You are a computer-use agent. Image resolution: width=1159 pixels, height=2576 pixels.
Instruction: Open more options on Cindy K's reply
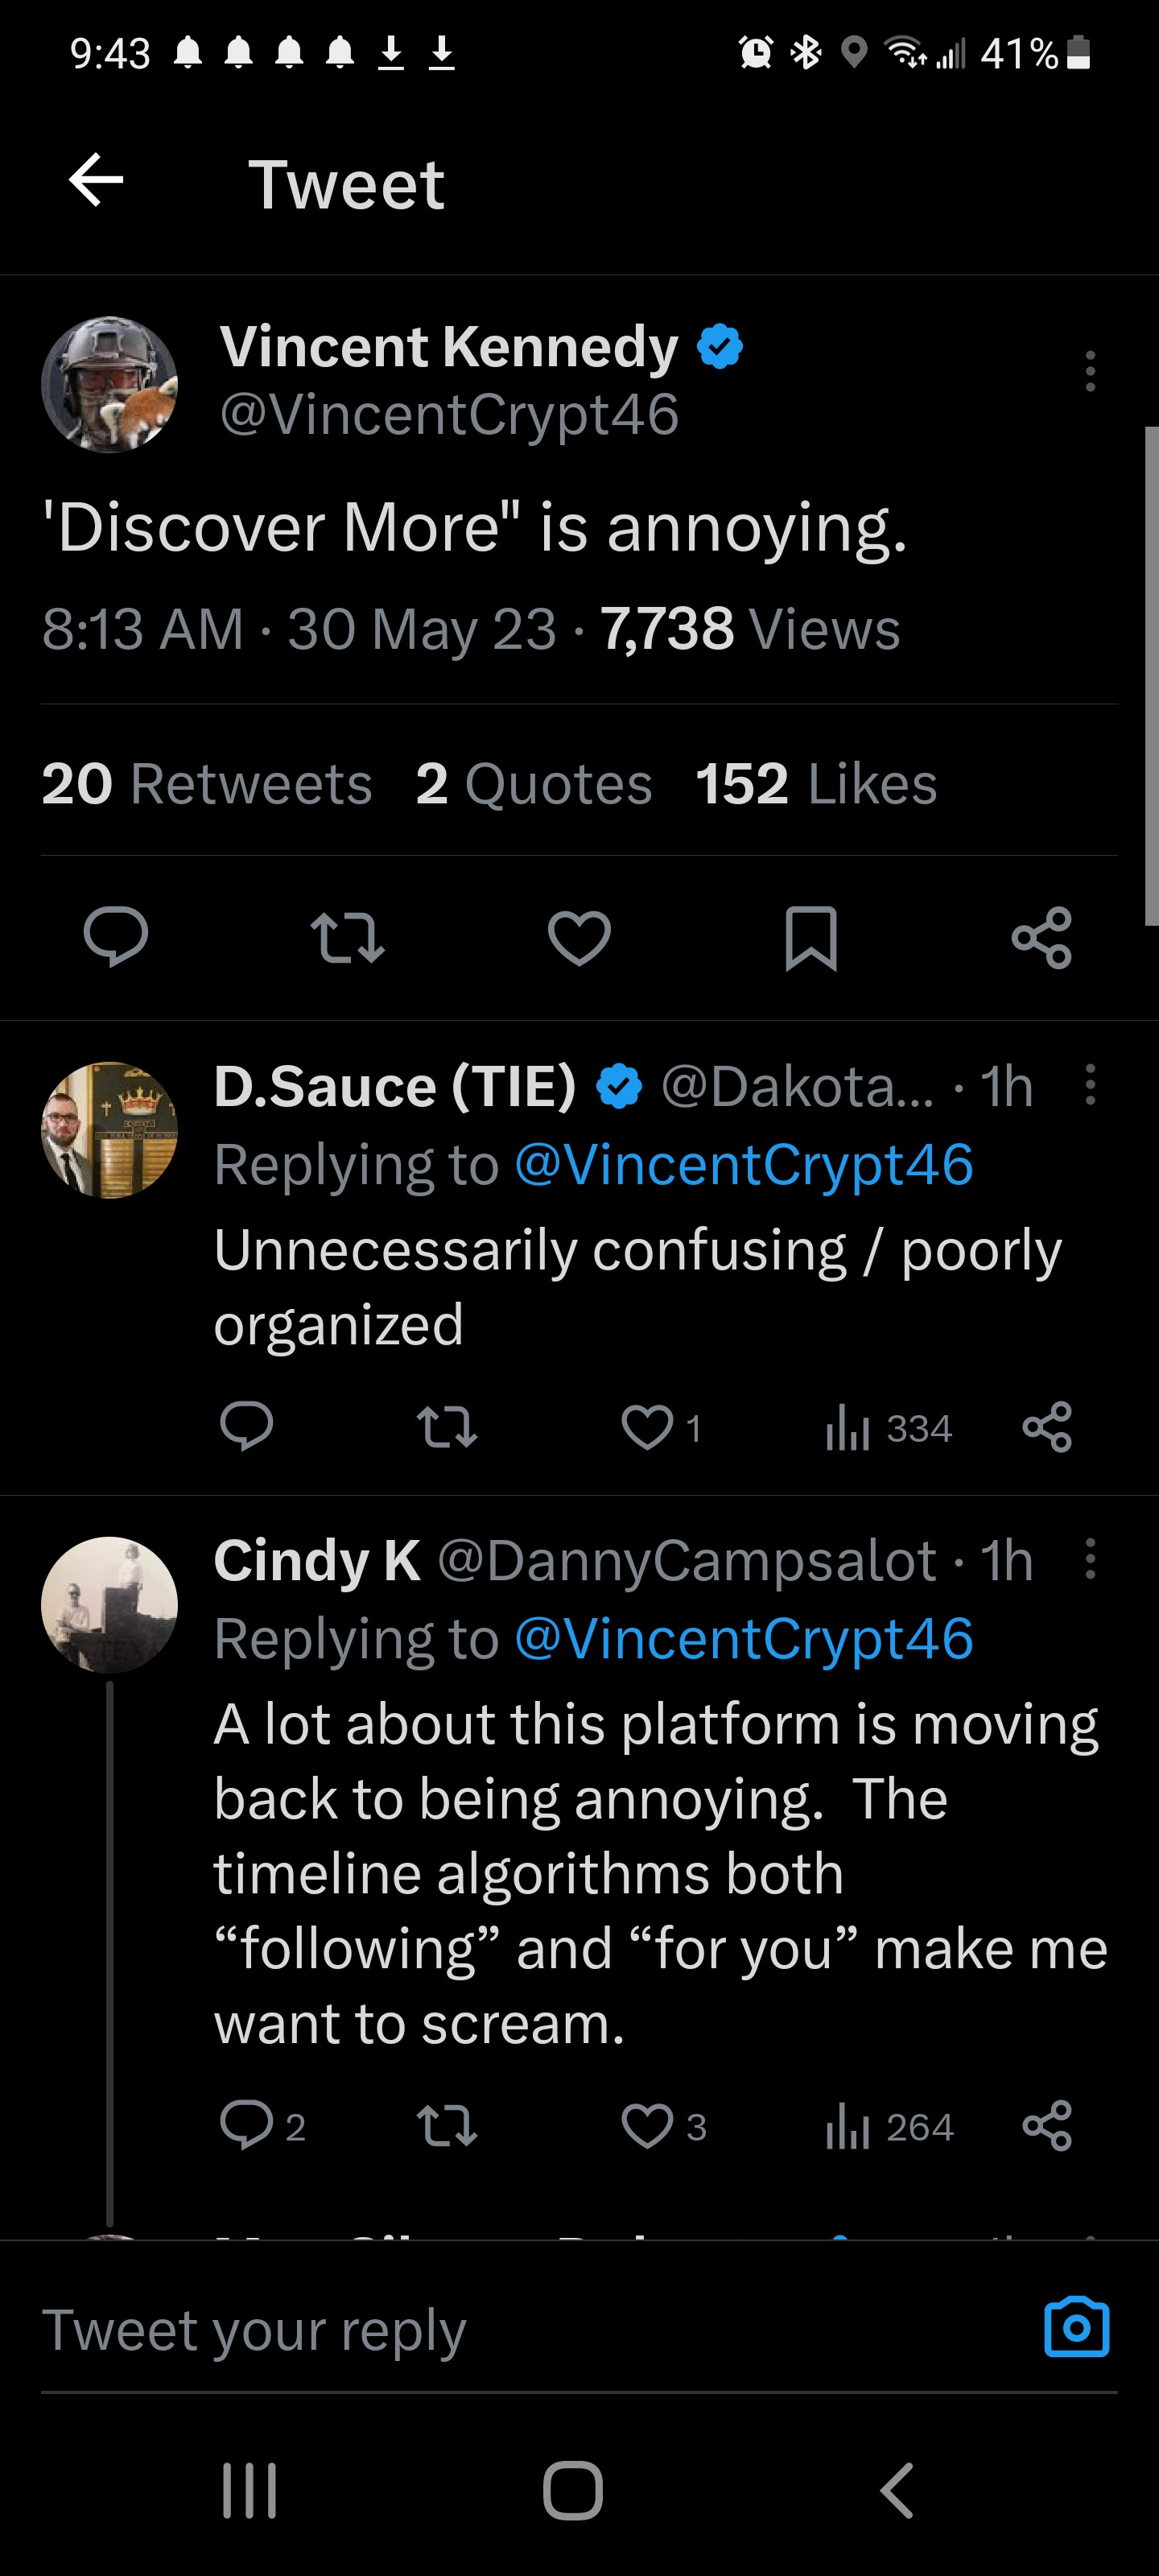click(1090, 1559)
